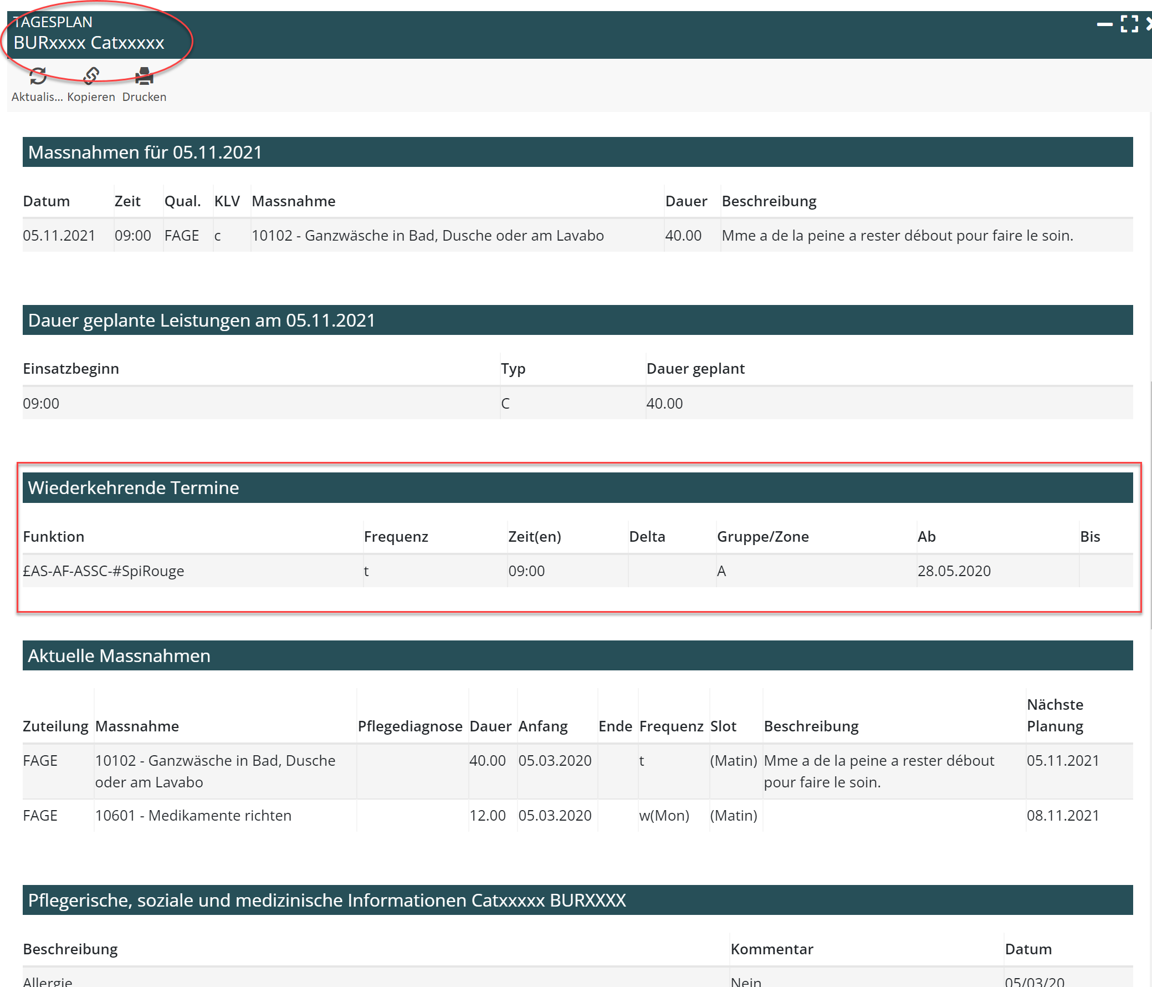
Task: Click the Kopieren link icon
Action: pos(91,76)
